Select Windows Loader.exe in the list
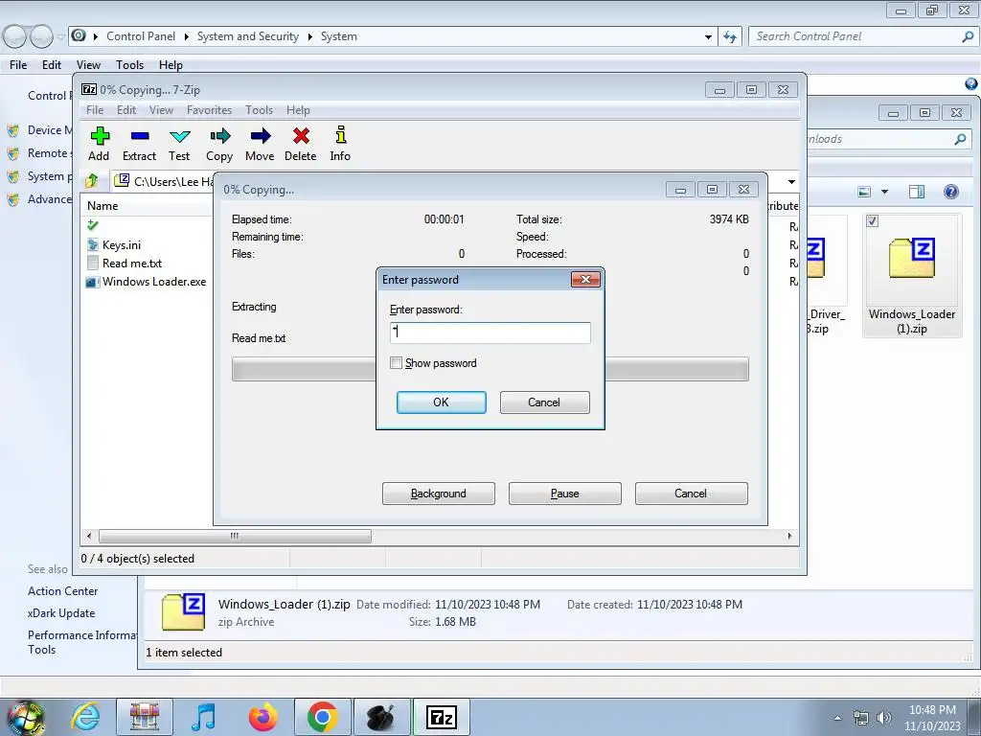The height and width of the screenshot is (736, 981). (154, 282)
